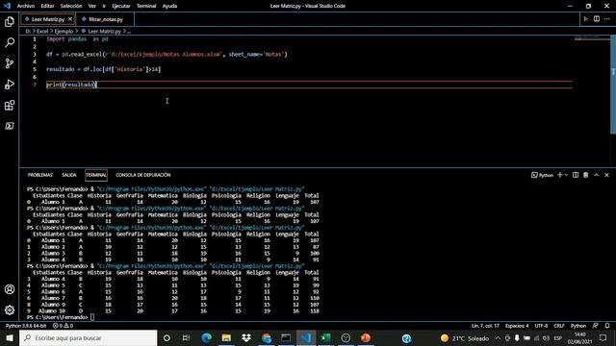Split the editor to the right

coord(597,19)
